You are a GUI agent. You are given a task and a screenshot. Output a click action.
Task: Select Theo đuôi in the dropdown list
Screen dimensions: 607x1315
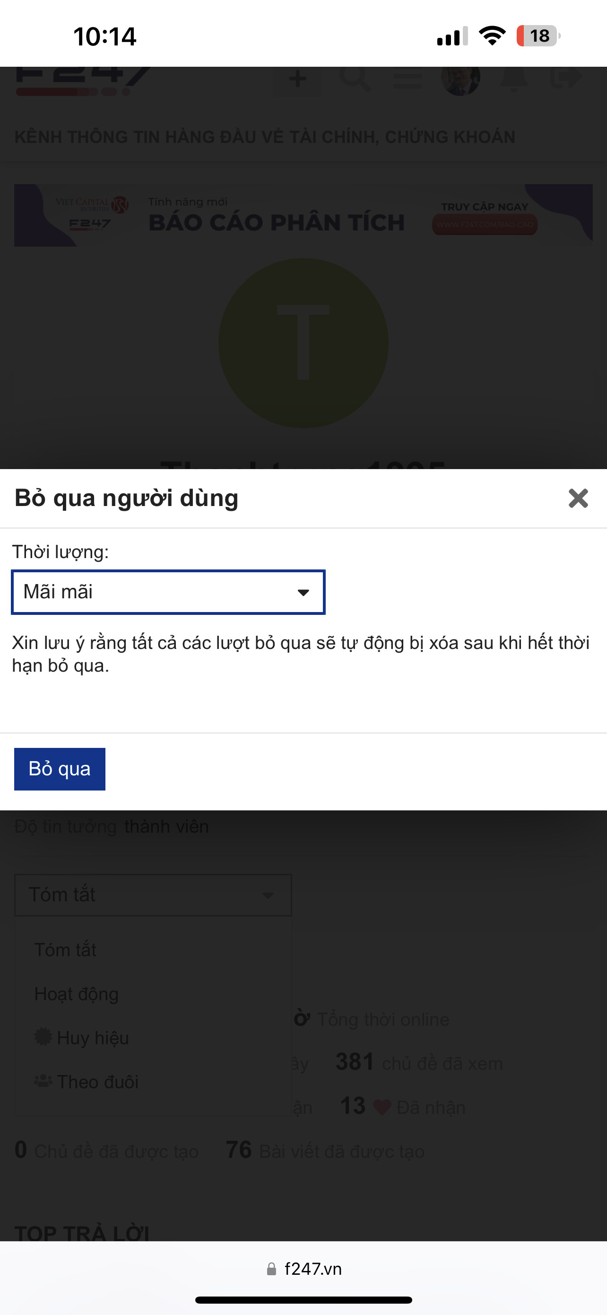pos(86,1082)
